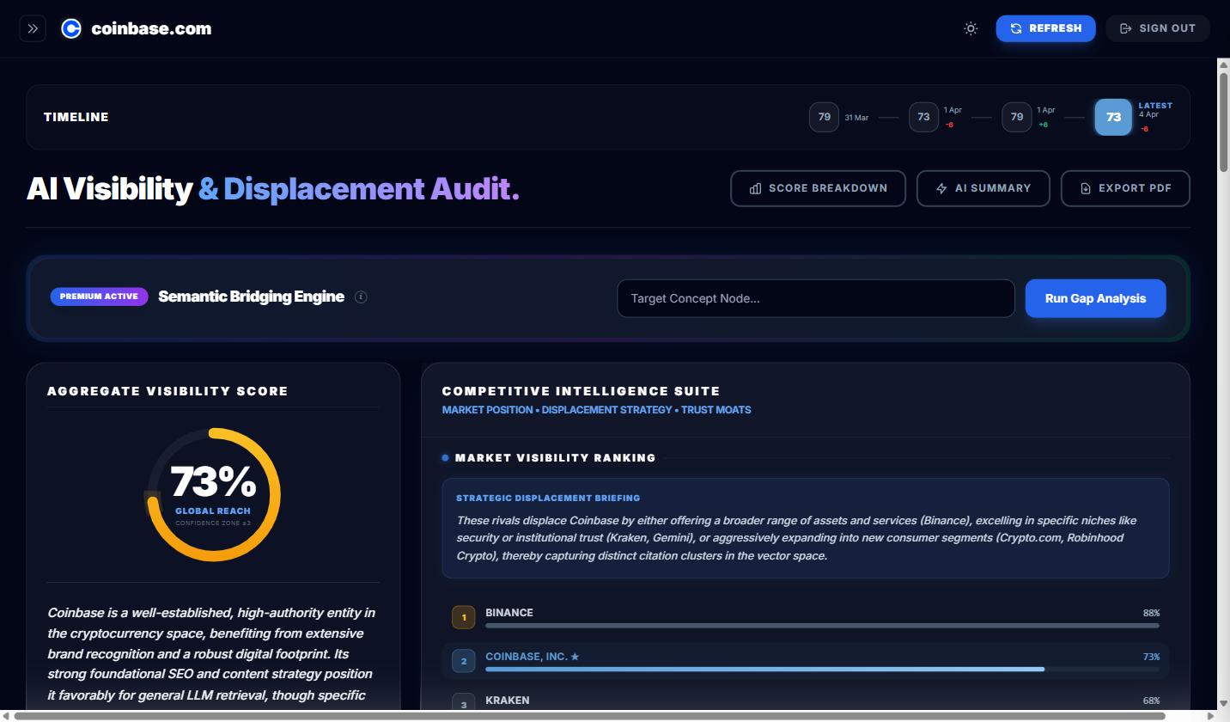This screenshot has width=1230, height=722.
Task: Run Gap Analysis
Action: point(1095,298)
